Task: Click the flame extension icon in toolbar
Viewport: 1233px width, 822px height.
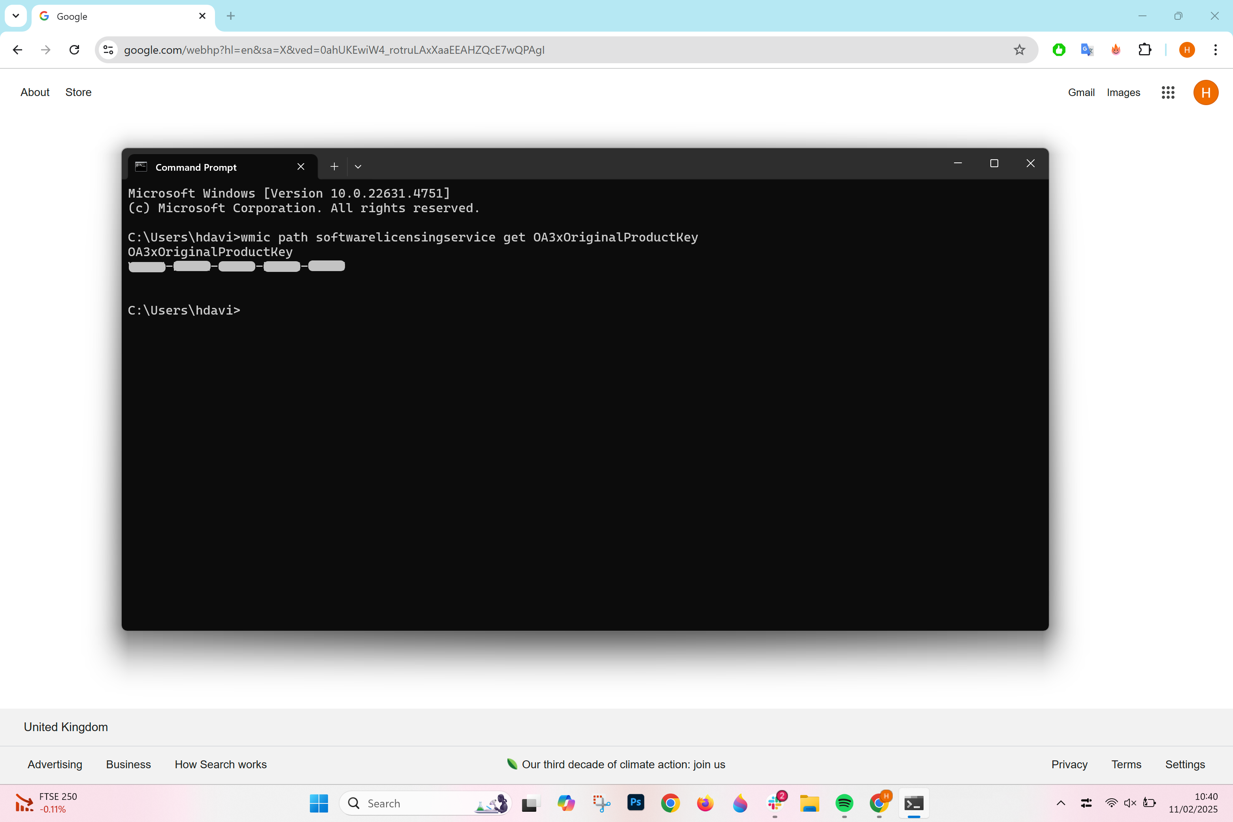Action: 1116,50
